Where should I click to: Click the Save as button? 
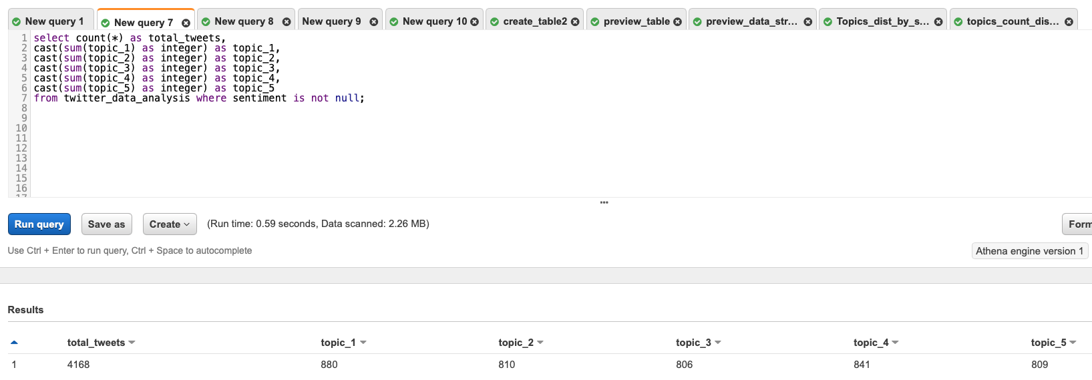point(107,224)
